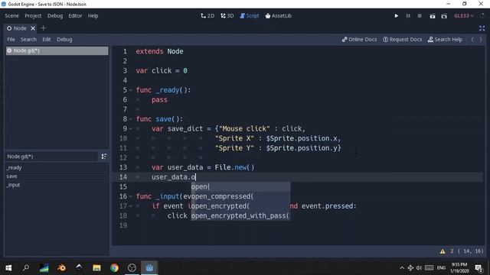This screenshot has width=490, height=275.
Task: Open network status in the tray
Action: tap(410, 268)
